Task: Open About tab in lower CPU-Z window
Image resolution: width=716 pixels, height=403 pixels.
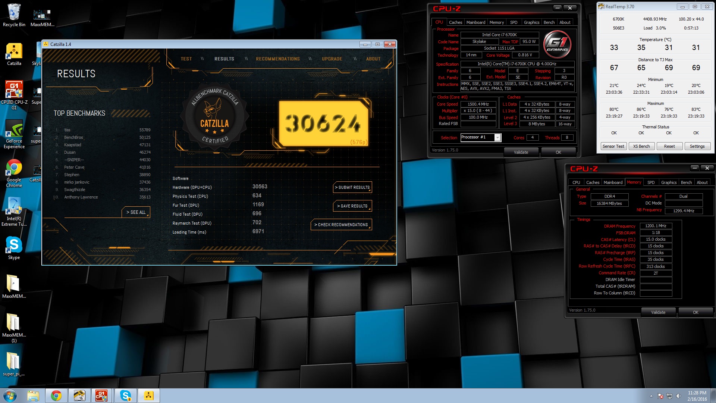Action: coord(702,182)
